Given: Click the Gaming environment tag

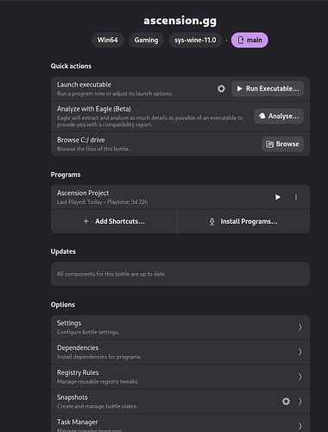Looking at the screenshot, I should click(x=146, y=40).
